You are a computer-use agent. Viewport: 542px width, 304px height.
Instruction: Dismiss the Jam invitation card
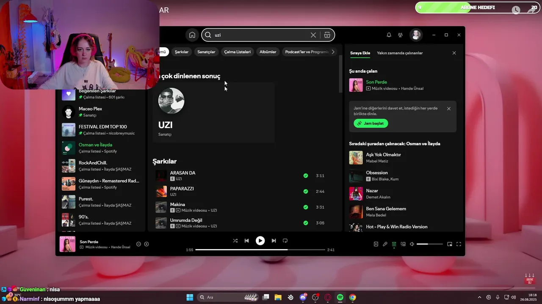pyautogui.click(x=449, y=109)
